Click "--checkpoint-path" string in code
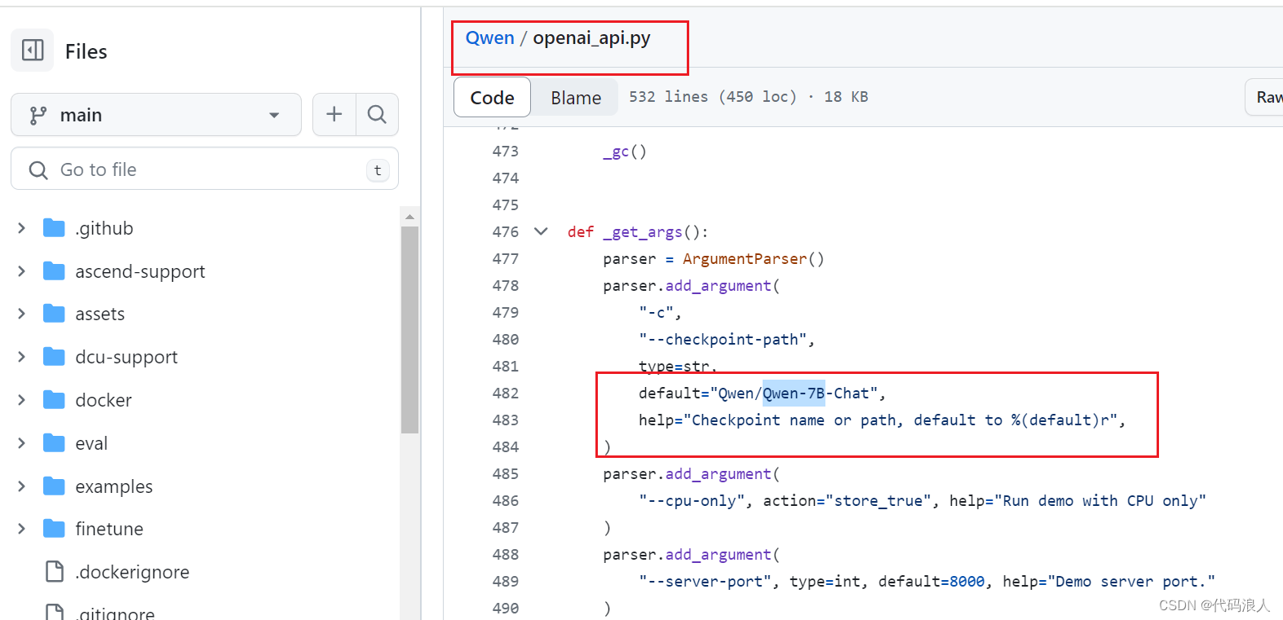The height and width of the screenshot is (620, 1283). click(x=723, y=340)
